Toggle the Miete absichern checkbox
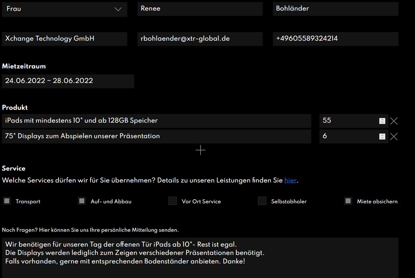This screenshot has height=278, width=415. [348, 201]
